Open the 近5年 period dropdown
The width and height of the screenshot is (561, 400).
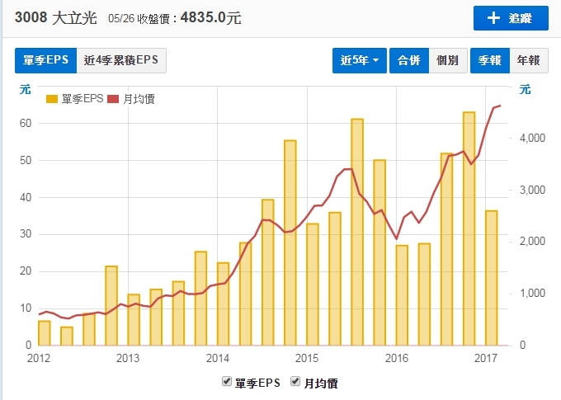(x=359, y=60)
